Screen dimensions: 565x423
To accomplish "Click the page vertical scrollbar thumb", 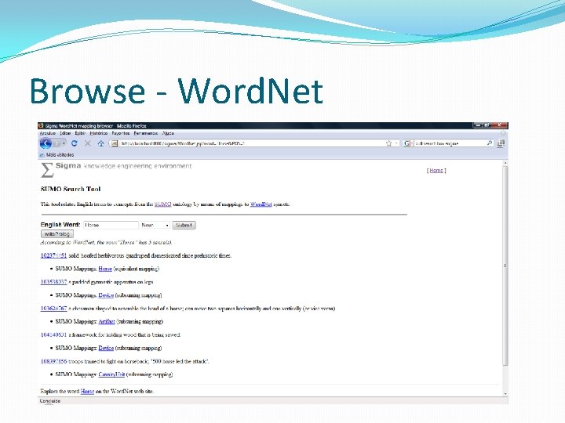I will [505, 266].
